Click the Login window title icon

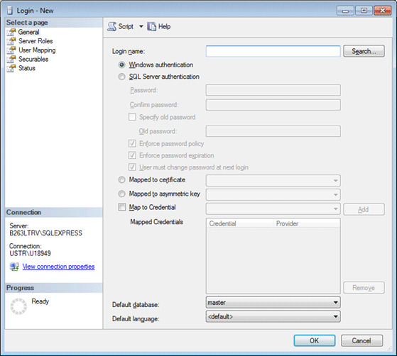click(x=10, y=11)
